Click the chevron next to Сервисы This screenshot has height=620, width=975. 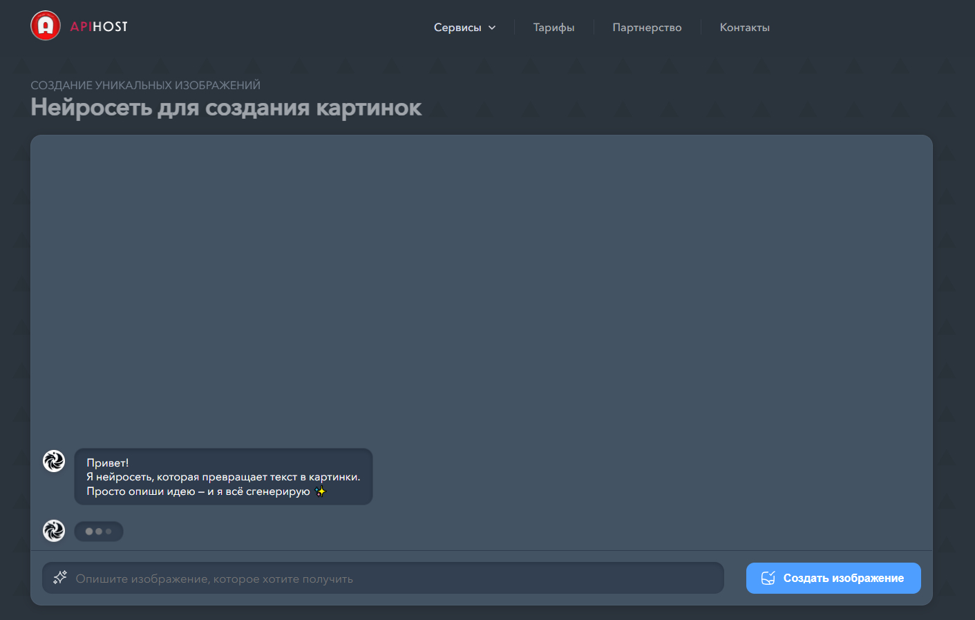492,28
